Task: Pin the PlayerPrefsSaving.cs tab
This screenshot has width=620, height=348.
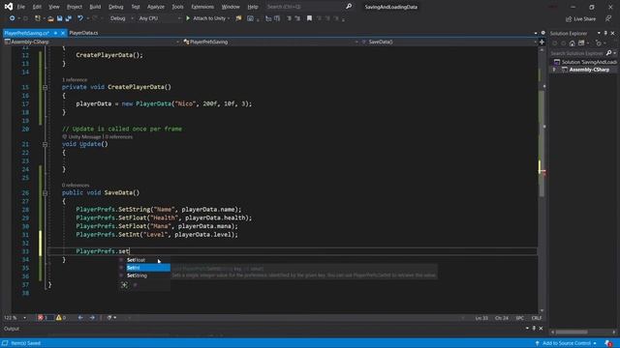Action: click(x=56, y=33)
